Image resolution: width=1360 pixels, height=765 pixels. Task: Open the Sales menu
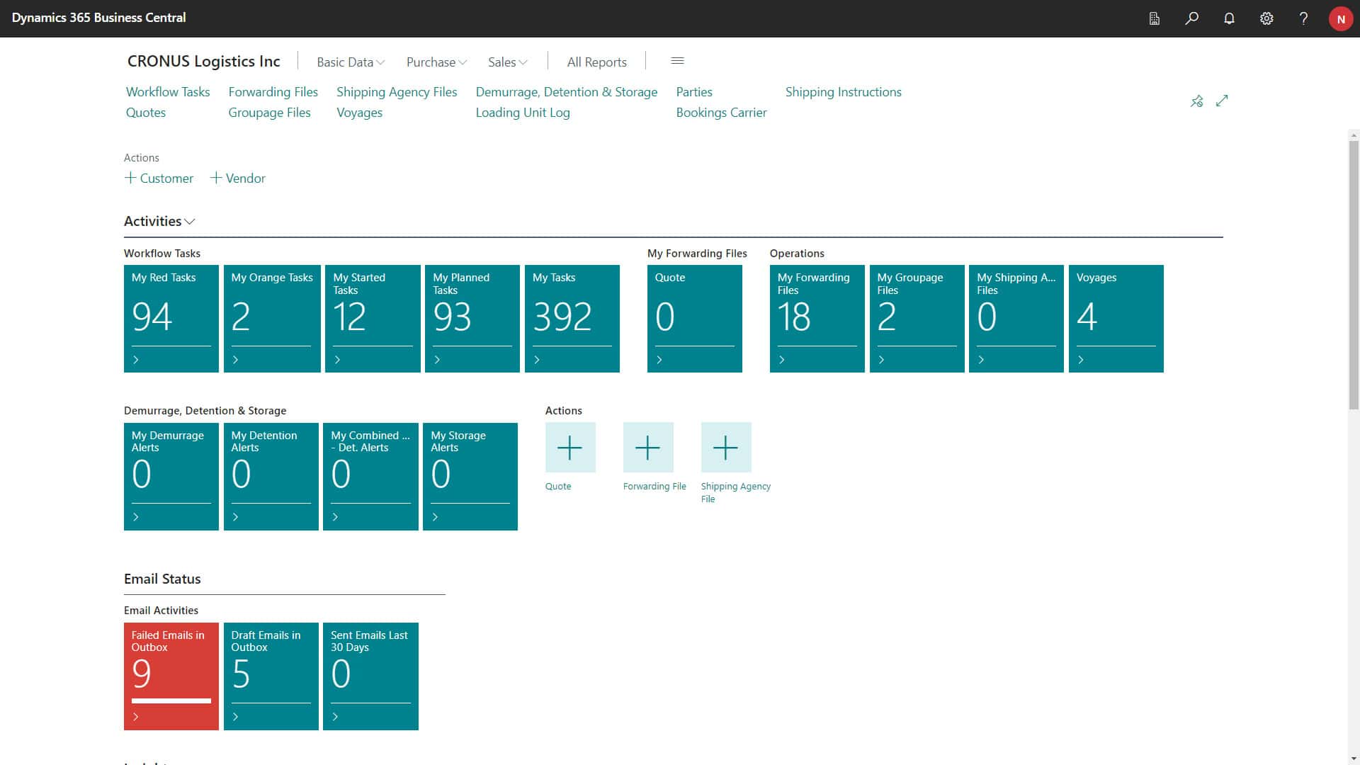[x=507, y=62]
